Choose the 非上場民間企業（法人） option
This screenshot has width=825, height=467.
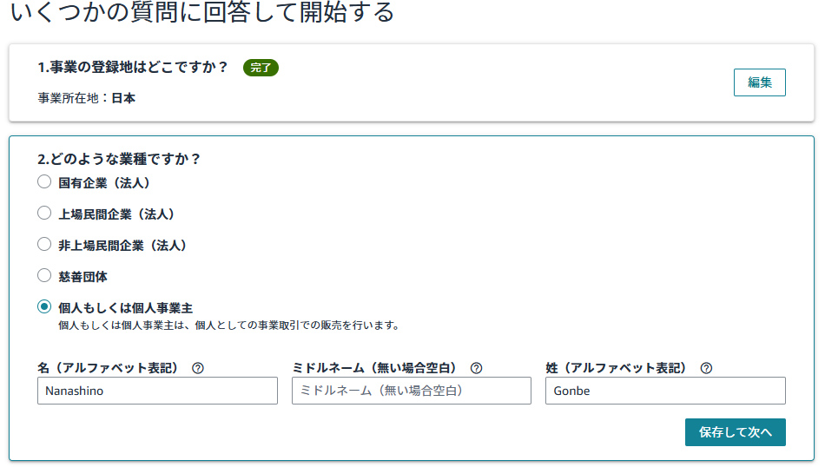(x=44, y=245)
